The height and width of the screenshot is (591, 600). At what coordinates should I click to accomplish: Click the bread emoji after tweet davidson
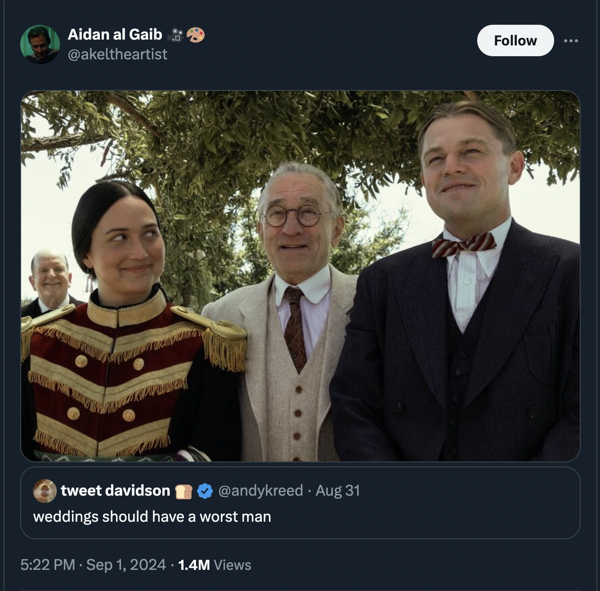tap(184, 491)
